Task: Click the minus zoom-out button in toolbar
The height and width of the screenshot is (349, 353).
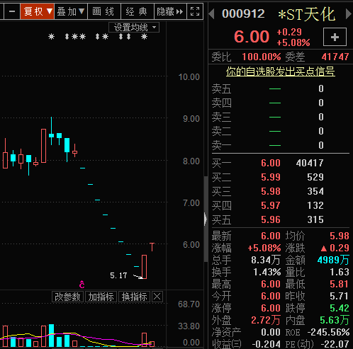Action: coord(12,11)
